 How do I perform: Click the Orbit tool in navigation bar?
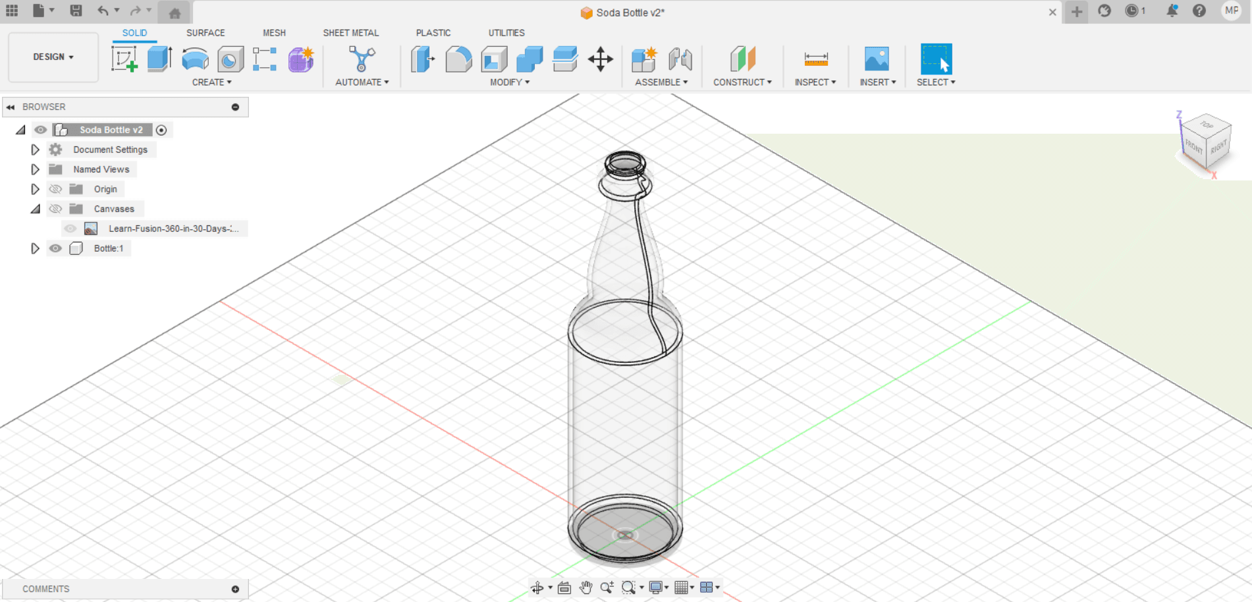[537, 588]
